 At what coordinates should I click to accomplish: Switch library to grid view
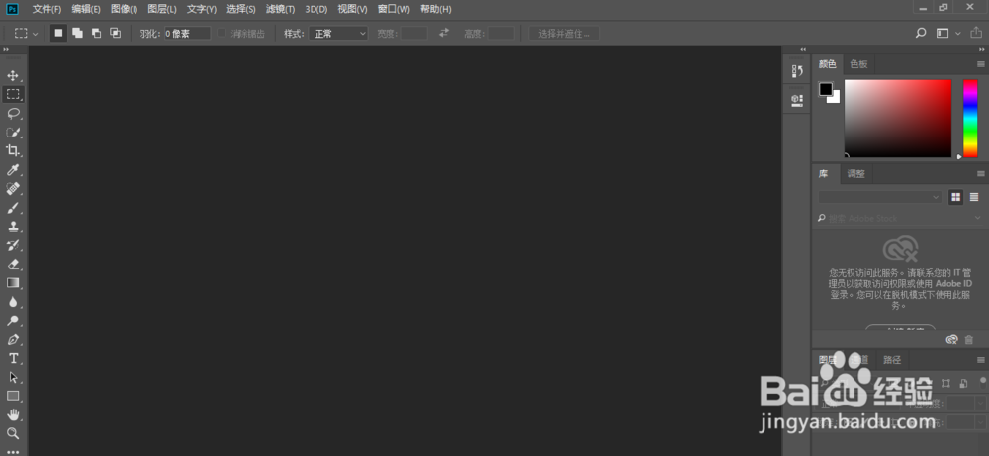tap(955, 197)
